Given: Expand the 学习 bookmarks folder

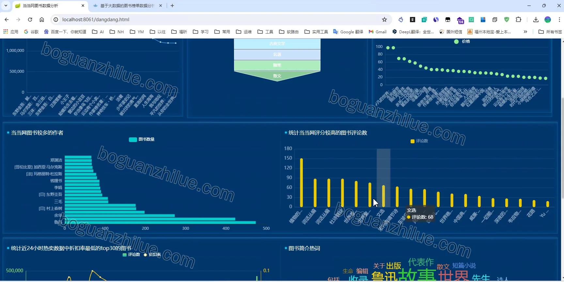Looking at the screenshot, I should 201,32.
